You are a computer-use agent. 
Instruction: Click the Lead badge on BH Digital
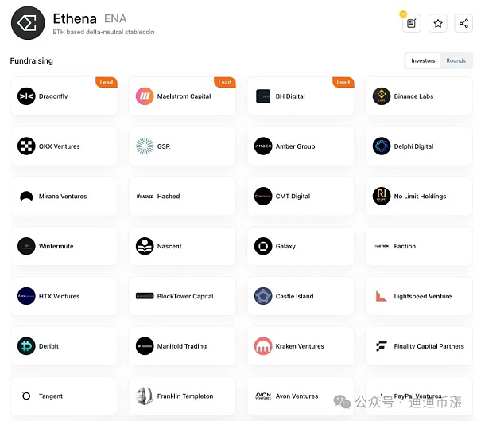[x=343, y=82]
